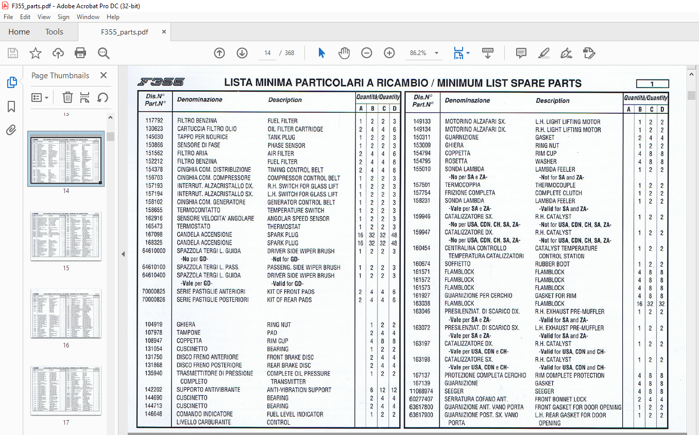Click the ANTI-VIBRATION SUPPORT text
Viewport: 699px width, 435px height.
(x=299, y=390)
